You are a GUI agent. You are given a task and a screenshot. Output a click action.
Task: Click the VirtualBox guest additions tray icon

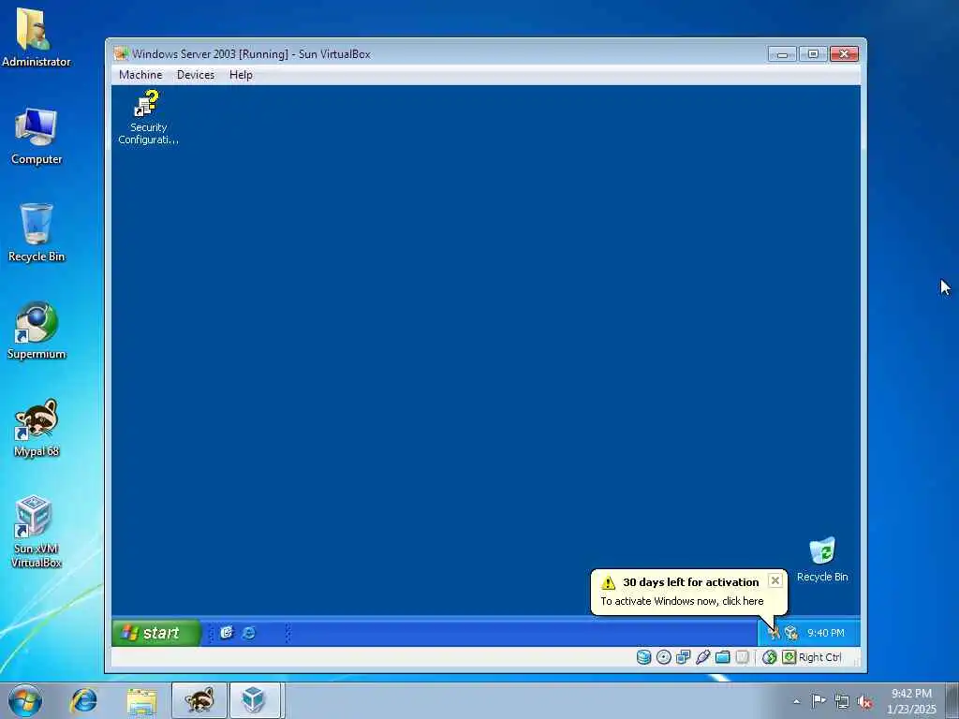coord(791,633)
